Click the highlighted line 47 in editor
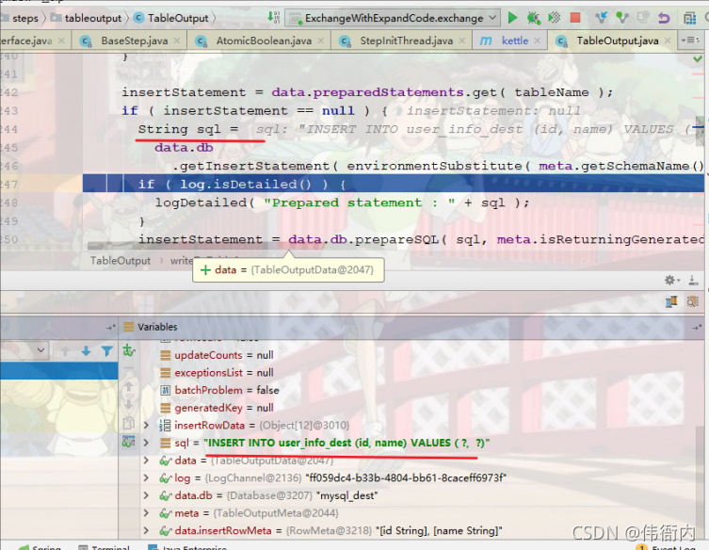 (x=393, y=184)
